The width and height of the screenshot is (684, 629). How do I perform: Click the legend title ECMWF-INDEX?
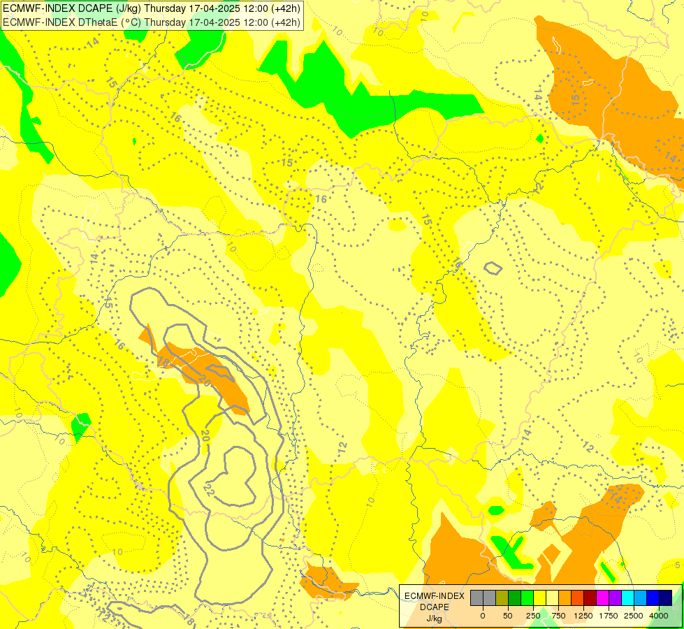[x=435, y=596]
